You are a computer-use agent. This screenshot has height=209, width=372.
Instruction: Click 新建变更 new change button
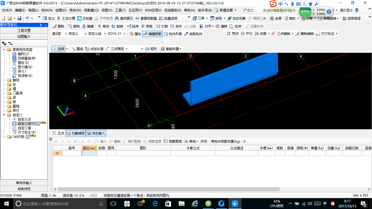225,10
